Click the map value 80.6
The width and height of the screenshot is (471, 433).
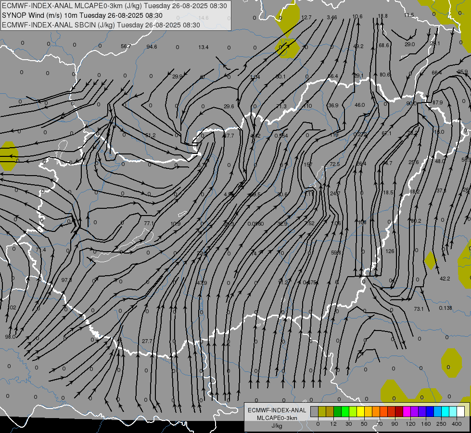pyautogui.click(x=385, y=75)
